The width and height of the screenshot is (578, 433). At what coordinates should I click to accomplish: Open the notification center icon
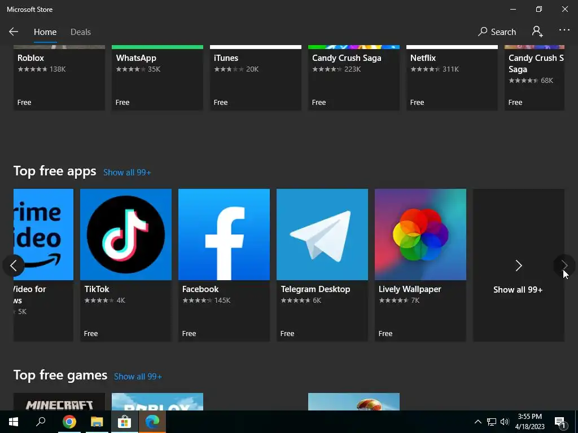(x=561, y=422)
